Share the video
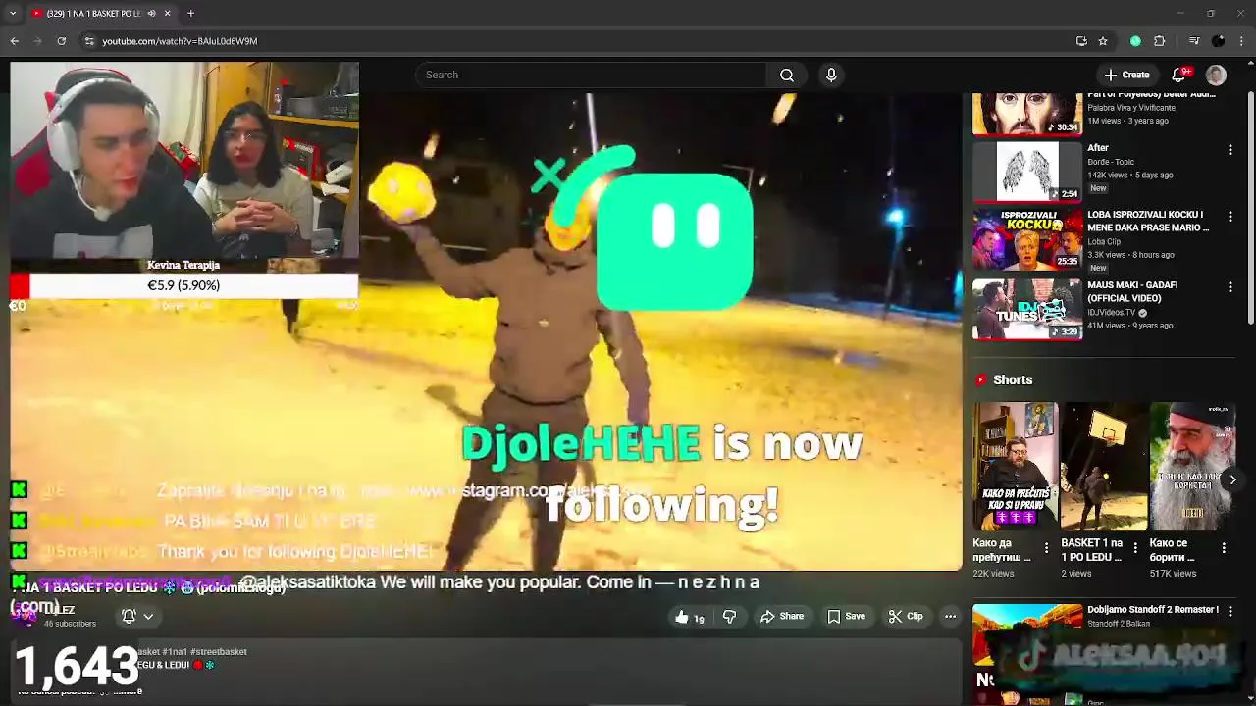Screen dimensions: 1256x706 pos(782,617)
